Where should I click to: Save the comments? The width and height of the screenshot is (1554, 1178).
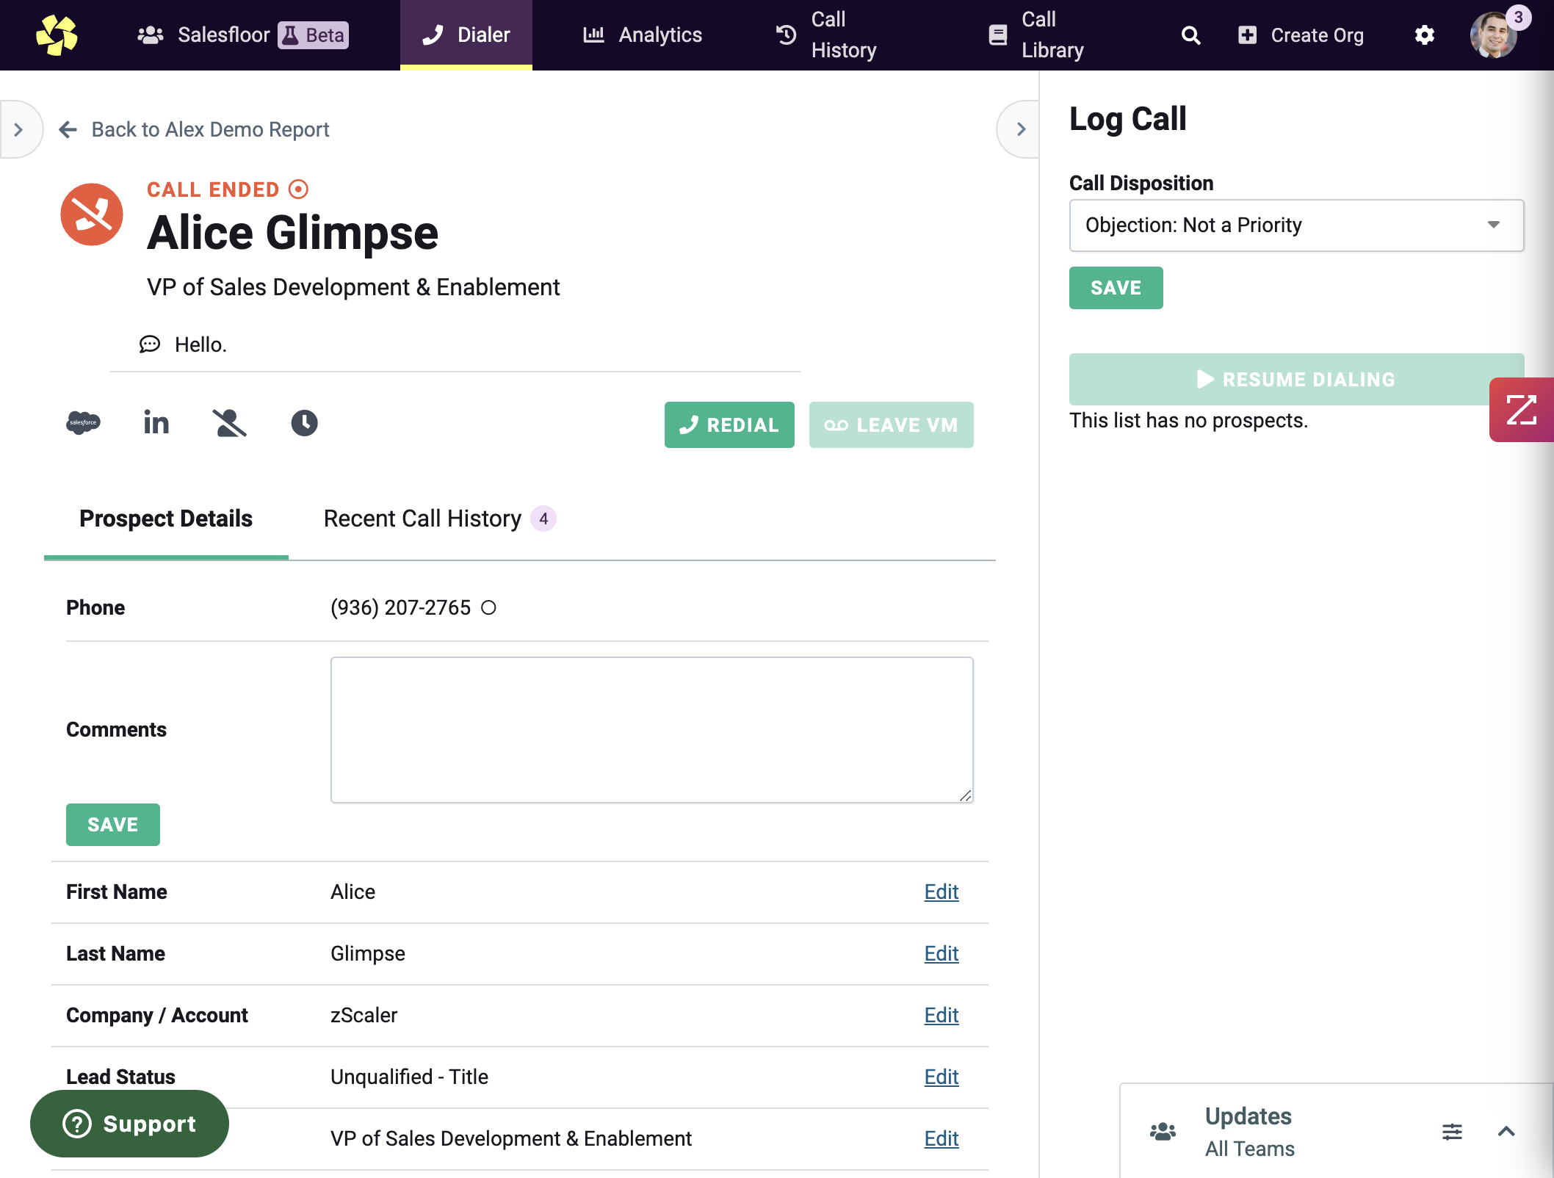tap(113, 825)
